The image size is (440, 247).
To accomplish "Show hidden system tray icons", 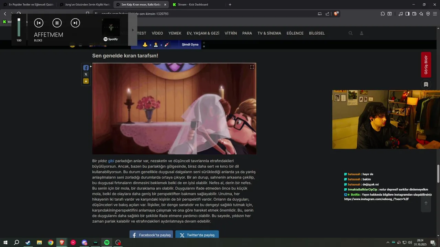I will [x=388, y=243].
